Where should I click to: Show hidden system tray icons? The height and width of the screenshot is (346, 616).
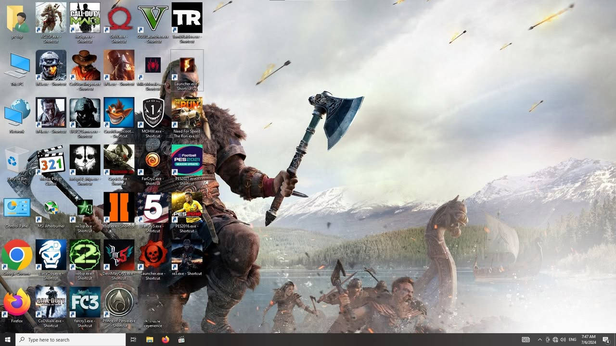click(x=539, y=340)
